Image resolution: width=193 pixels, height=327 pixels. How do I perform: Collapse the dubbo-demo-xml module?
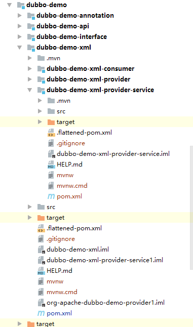pos(20,48)
